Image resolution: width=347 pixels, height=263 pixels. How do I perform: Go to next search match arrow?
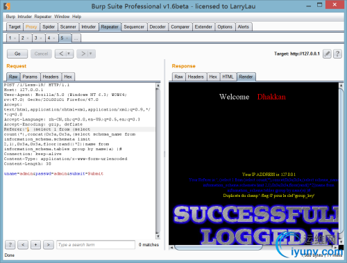click(x=49, y=245)
